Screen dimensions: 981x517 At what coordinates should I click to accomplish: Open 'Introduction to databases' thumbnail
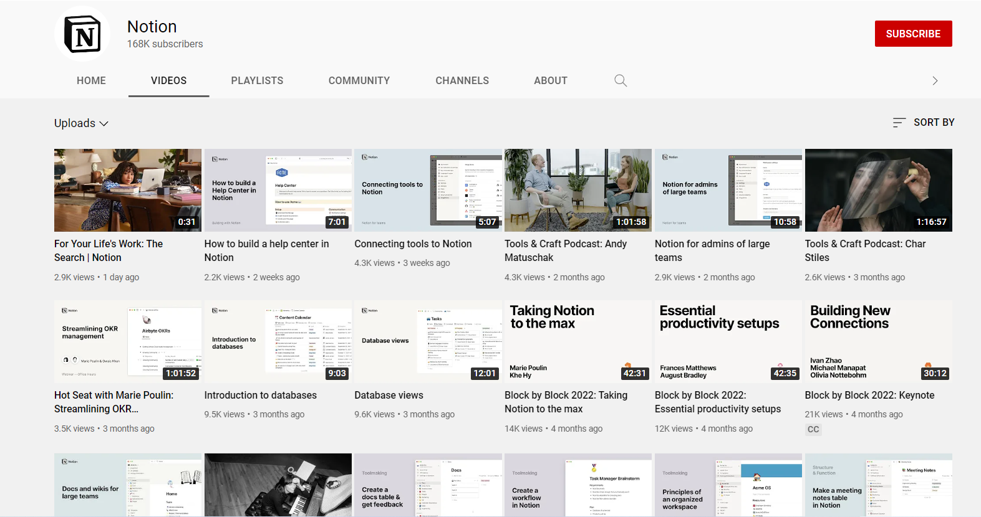278,341
